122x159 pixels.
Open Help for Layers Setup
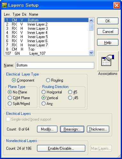(x=108, y=43)
